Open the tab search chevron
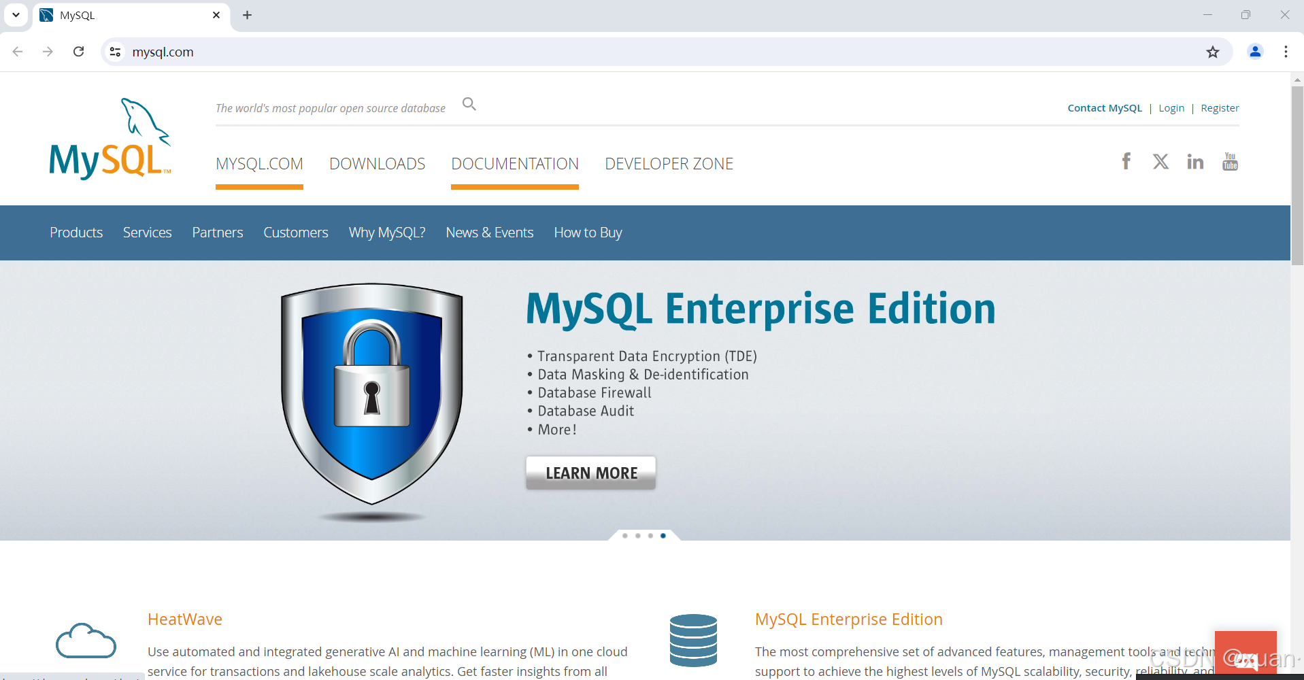 pos(16,14)
